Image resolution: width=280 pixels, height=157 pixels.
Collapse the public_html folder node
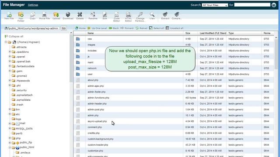(x=10, y=147)
